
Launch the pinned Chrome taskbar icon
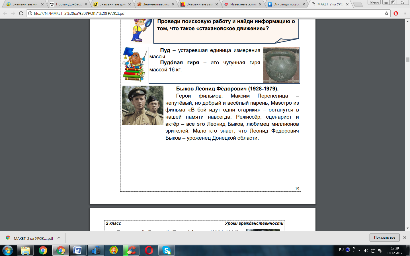43,250
